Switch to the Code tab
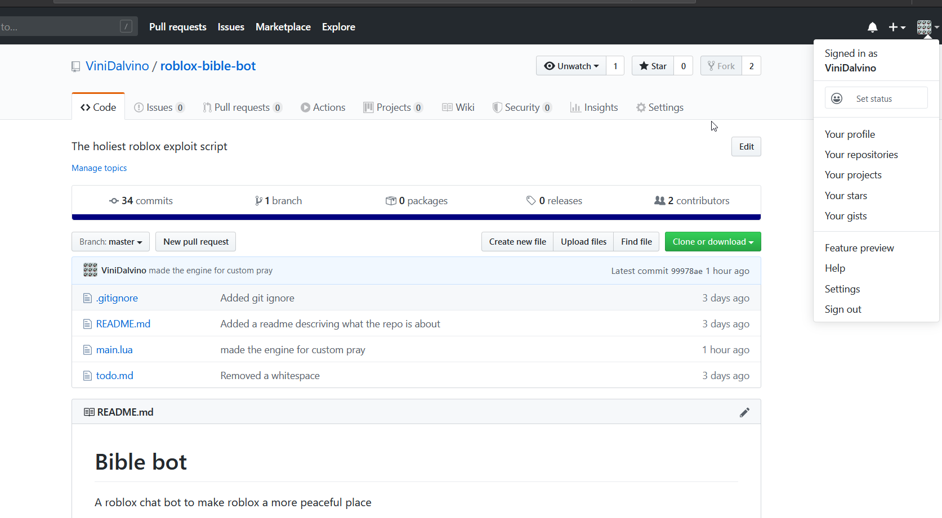The image size is (942, 518). (x=98, y=107)
